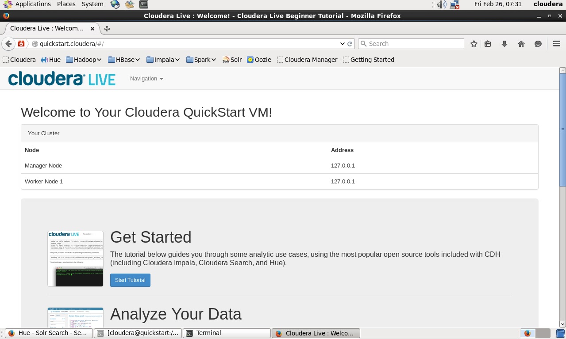Open the Hue bookmark
Screen dimensions: 566x339
coord(50,60)
